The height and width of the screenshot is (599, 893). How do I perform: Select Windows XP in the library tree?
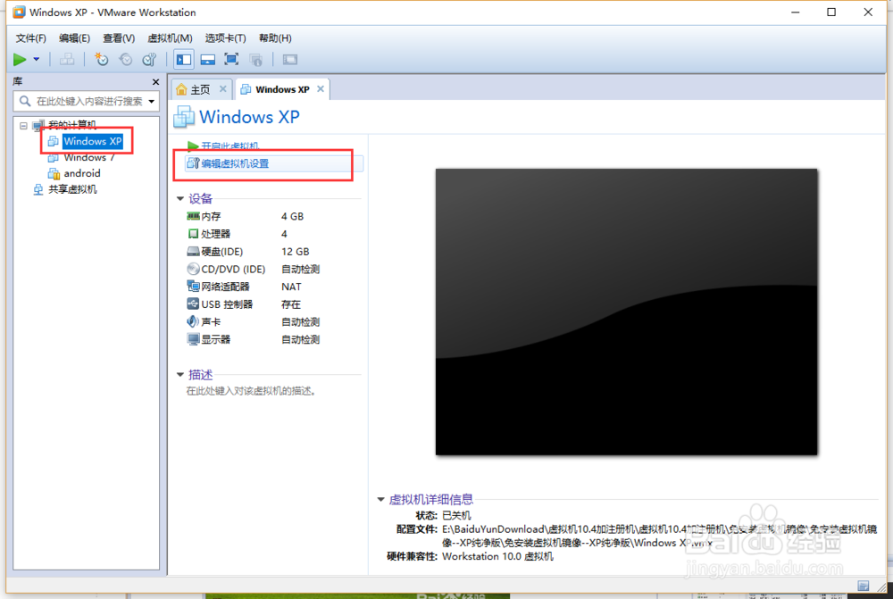pos(92,141)
